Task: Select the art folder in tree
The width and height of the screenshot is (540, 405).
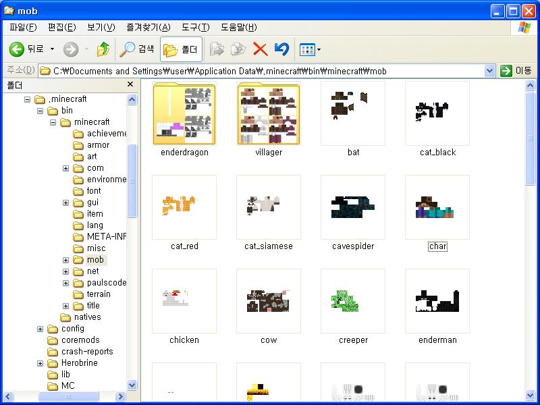Action: pyautogui.click(x=92, y=157)
